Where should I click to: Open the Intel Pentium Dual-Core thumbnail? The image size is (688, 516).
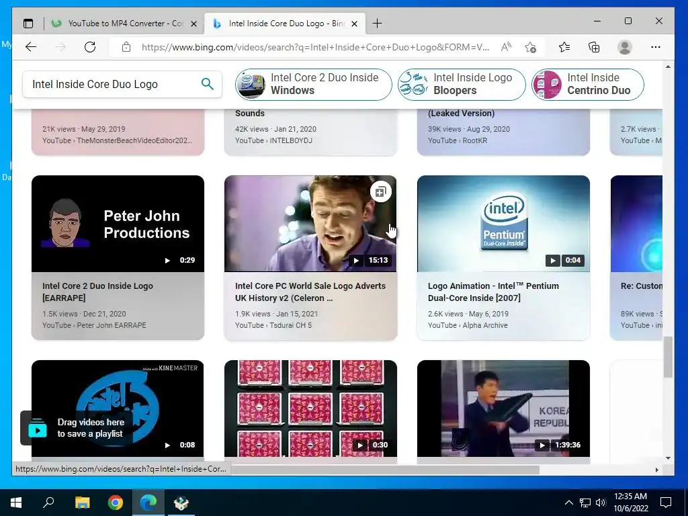point(503,224)
